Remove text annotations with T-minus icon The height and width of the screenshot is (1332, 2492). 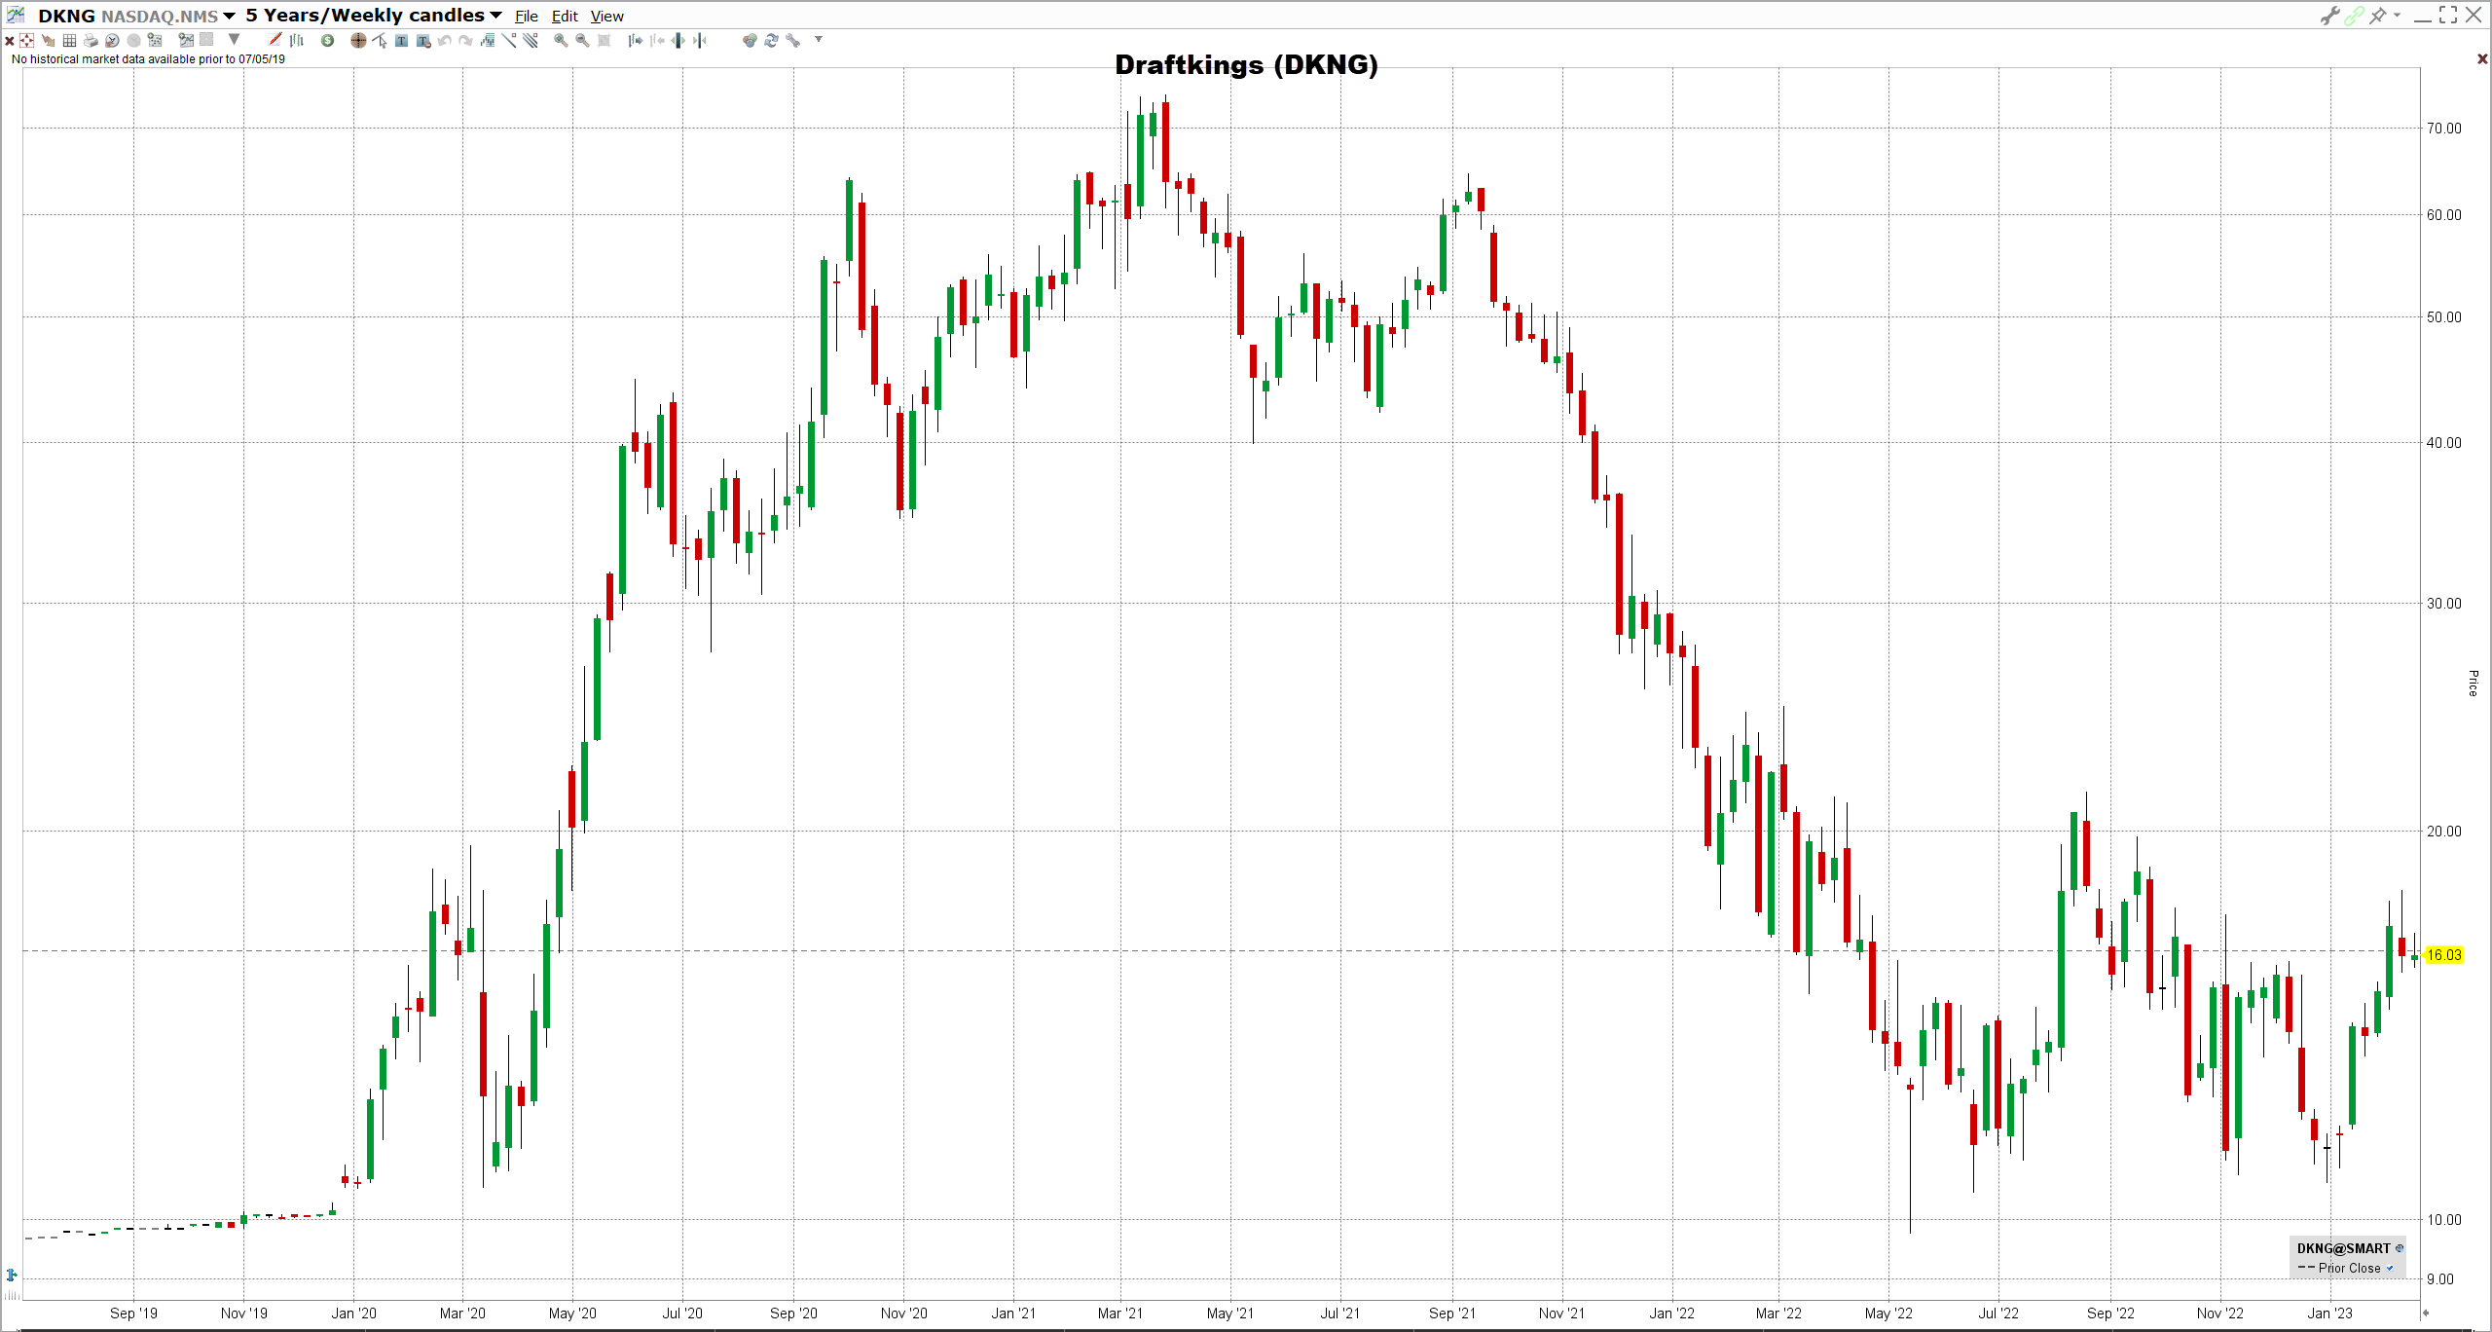(x=423, y=41)
